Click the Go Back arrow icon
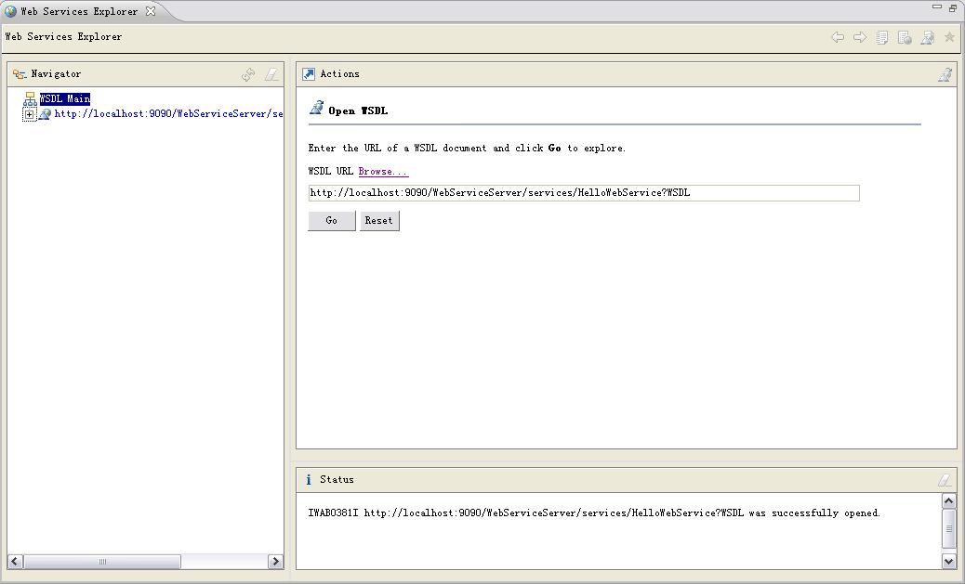 click(x=838, y=37)
